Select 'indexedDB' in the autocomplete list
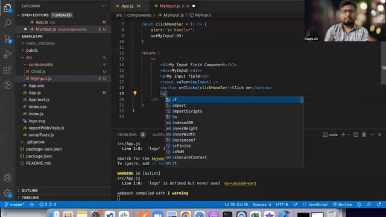The image size is (386, 217). (x=234, y=122)
